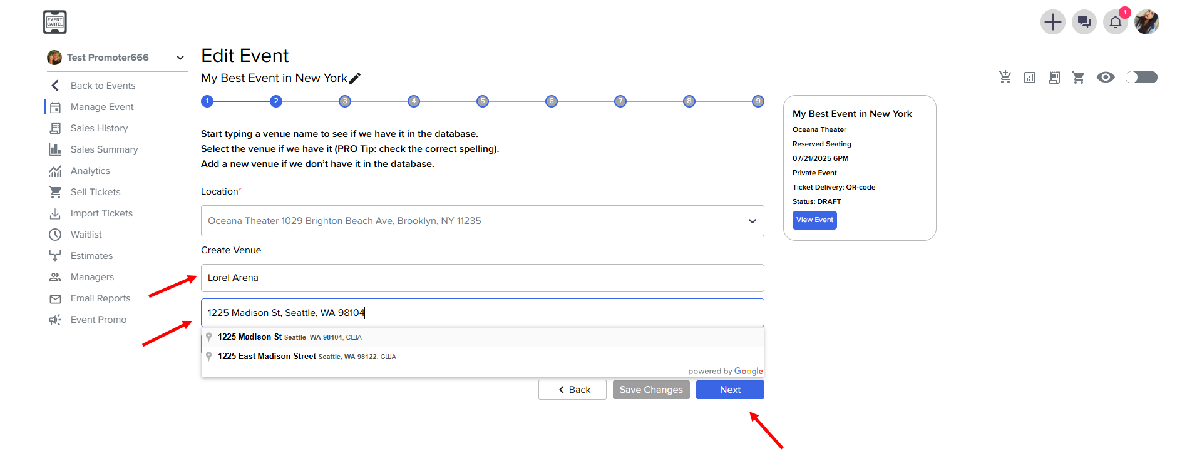Image resolution: width=1202 pixels, height=456 pixels.
Task: Expand the Test Promoter666 account dropdown
Action: pos(180,58)
